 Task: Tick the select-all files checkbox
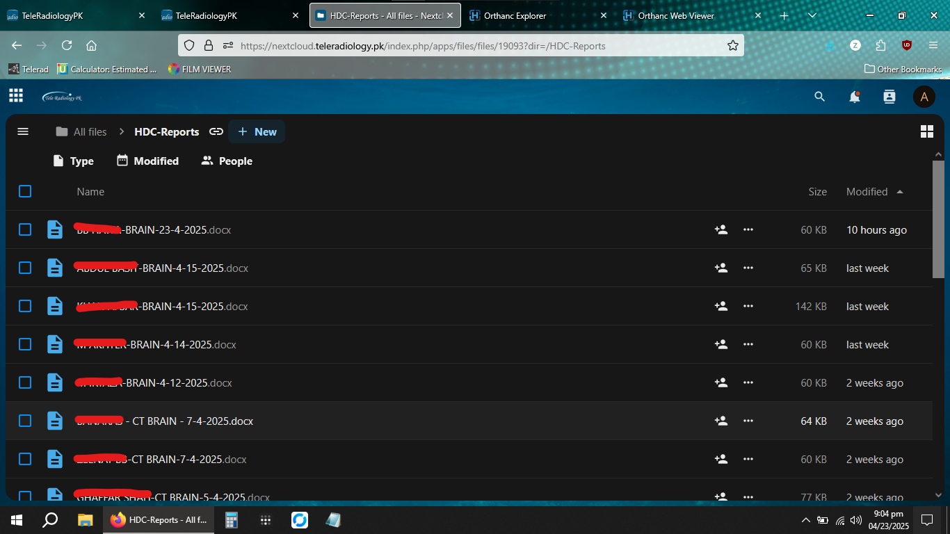25,191
